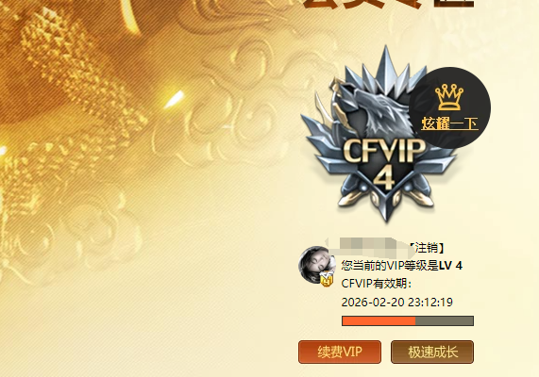Click the large gold number 4 on badge
The height and width of the screenshot is (377, 539).
pyautogui.click(x=384, y=179)
